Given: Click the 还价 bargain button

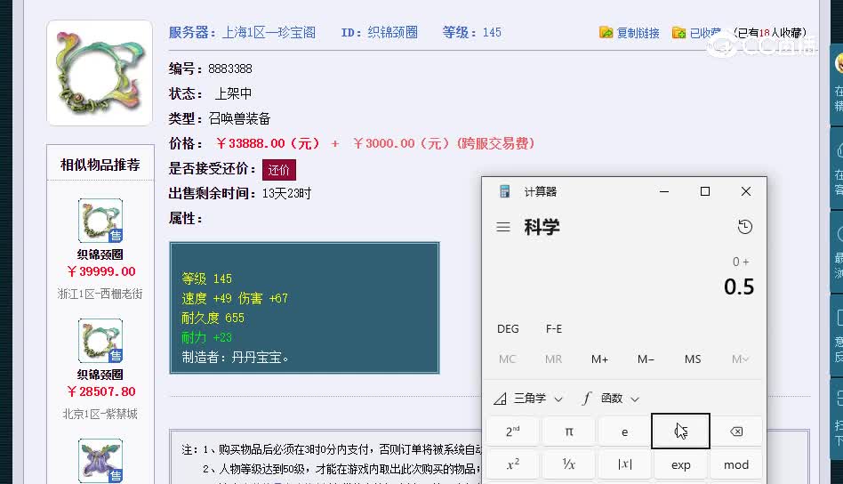Looking at the screenshot, I should click(x=279, y=170).
